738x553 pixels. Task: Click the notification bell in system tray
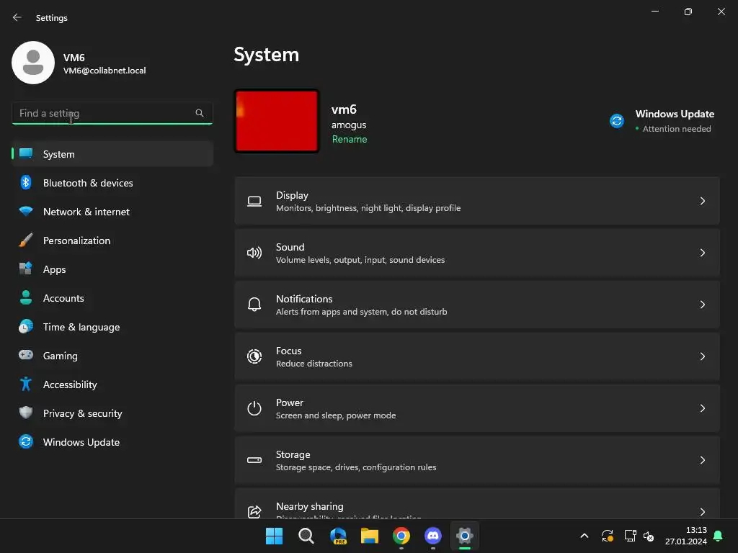click(x=719, y=536)
